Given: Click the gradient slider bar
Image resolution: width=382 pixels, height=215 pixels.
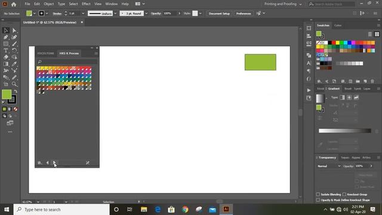Looking at the screenshot, I should 345,131.
